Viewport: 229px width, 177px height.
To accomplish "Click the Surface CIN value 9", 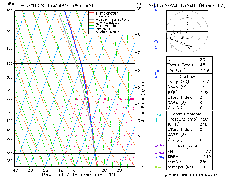I will [201, 108].
